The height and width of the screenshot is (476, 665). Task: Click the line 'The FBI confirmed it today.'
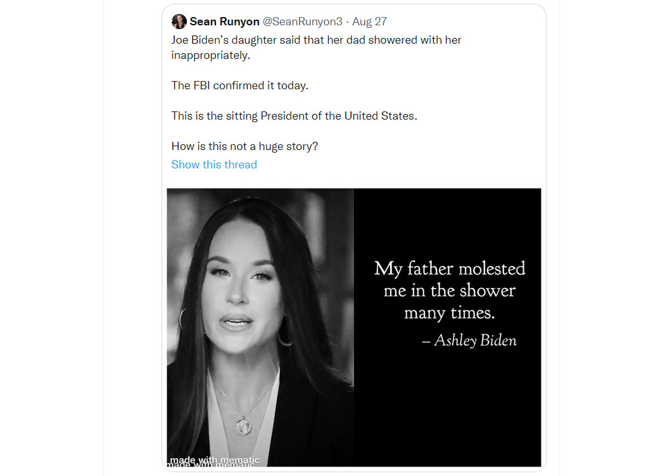(239, 85)
